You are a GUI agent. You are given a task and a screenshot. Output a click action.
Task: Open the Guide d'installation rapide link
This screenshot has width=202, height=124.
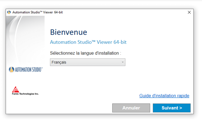tap(164, 96)
